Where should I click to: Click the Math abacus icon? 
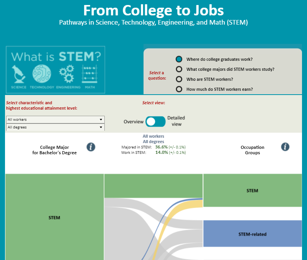pos(90,73)
